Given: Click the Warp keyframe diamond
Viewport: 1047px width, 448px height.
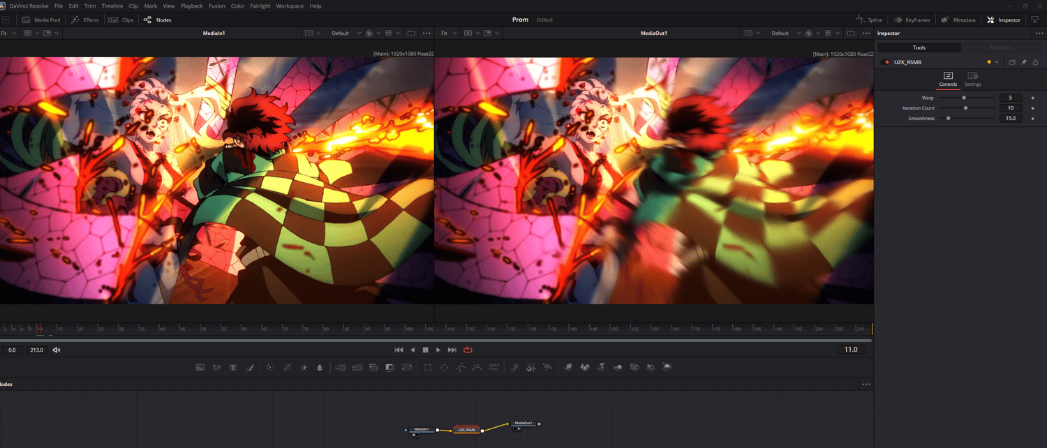Looking at the screenshot, I should (x=1033, y=98).
